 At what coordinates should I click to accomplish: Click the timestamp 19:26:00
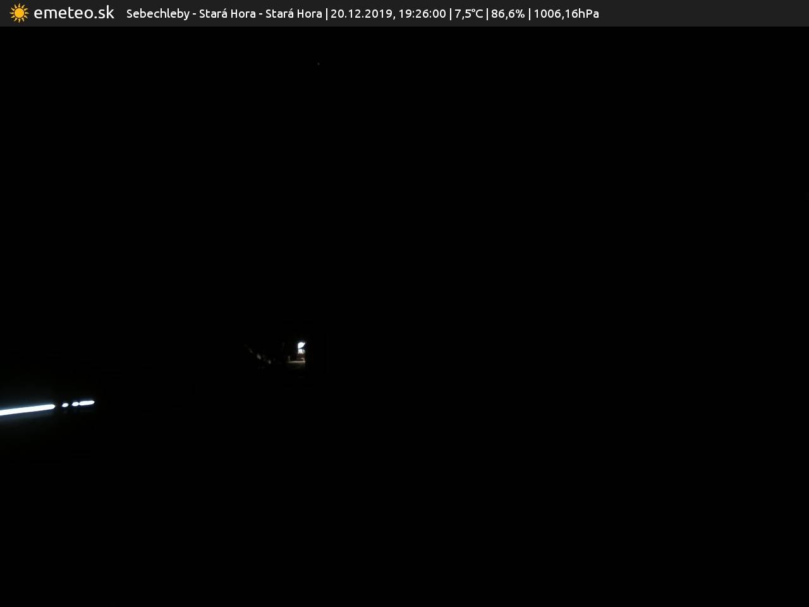coord(422,13)
